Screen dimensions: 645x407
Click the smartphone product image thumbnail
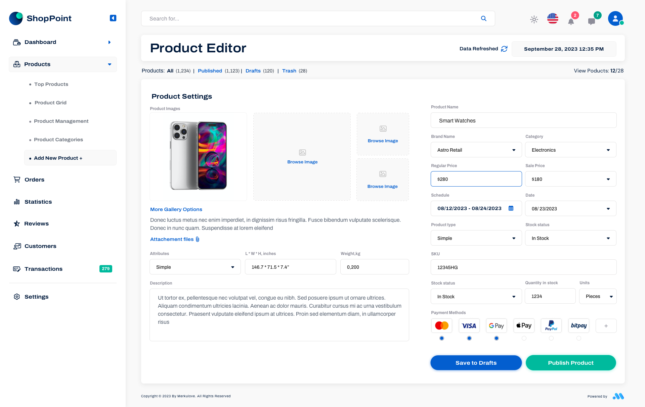[198, 156]
